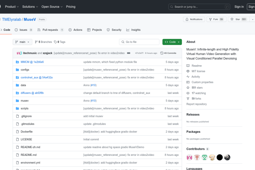Click the Notifications bell button
This screenshot has height=170, width=255.
194,19
